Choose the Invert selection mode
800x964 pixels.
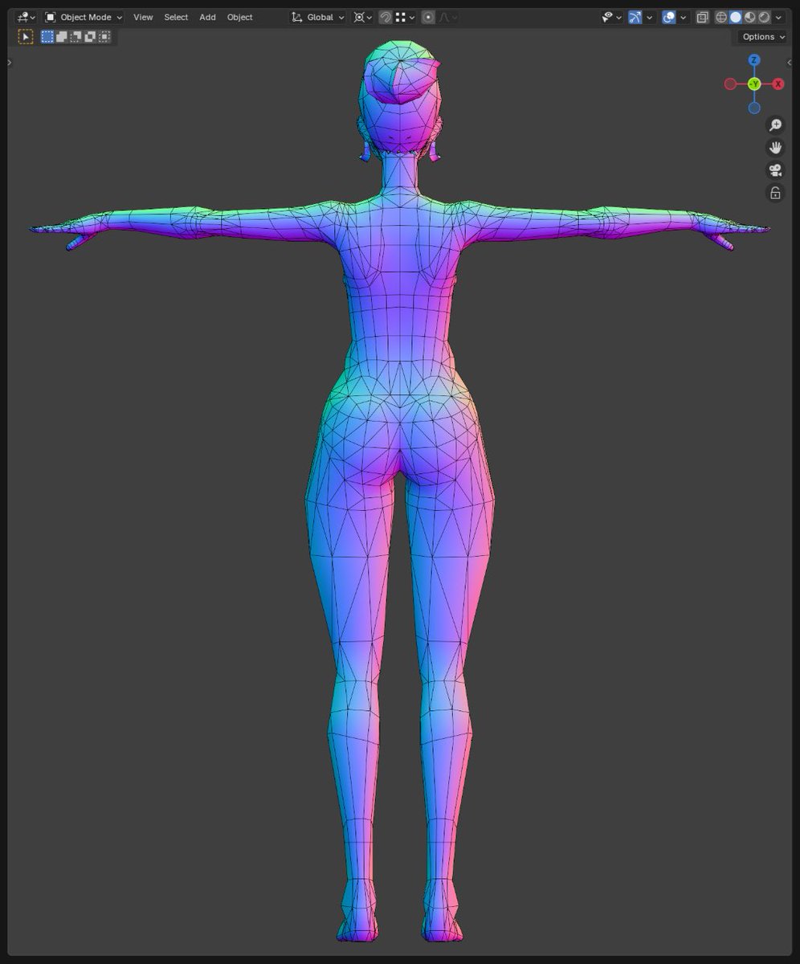point(91,36)
